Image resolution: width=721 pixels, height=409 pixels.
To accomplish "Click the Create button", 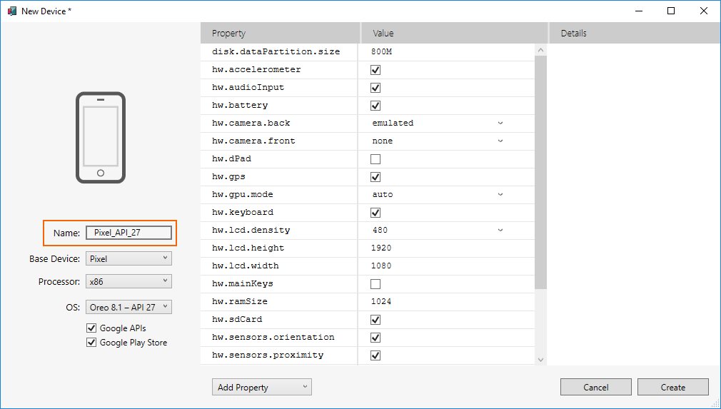I will pyautogui.click(x=672, y=387).
